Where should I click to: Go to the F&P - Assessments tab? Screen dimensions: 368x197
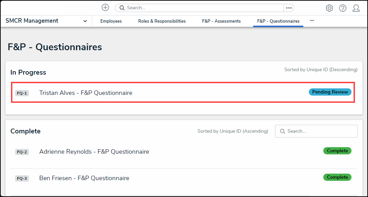point(221,21)
